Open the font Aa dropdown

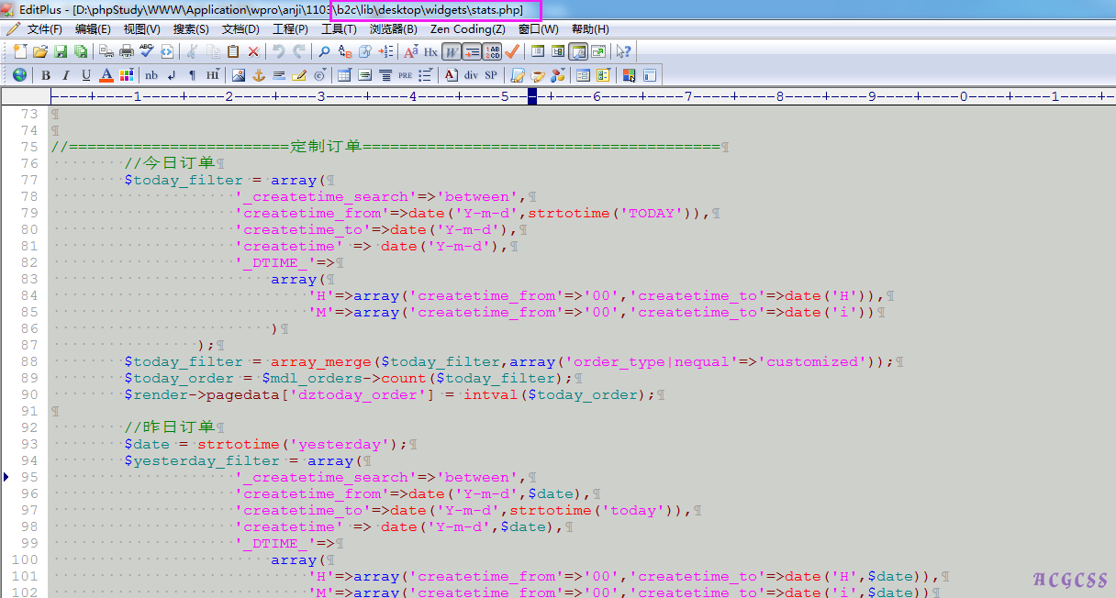click(410, 52)
